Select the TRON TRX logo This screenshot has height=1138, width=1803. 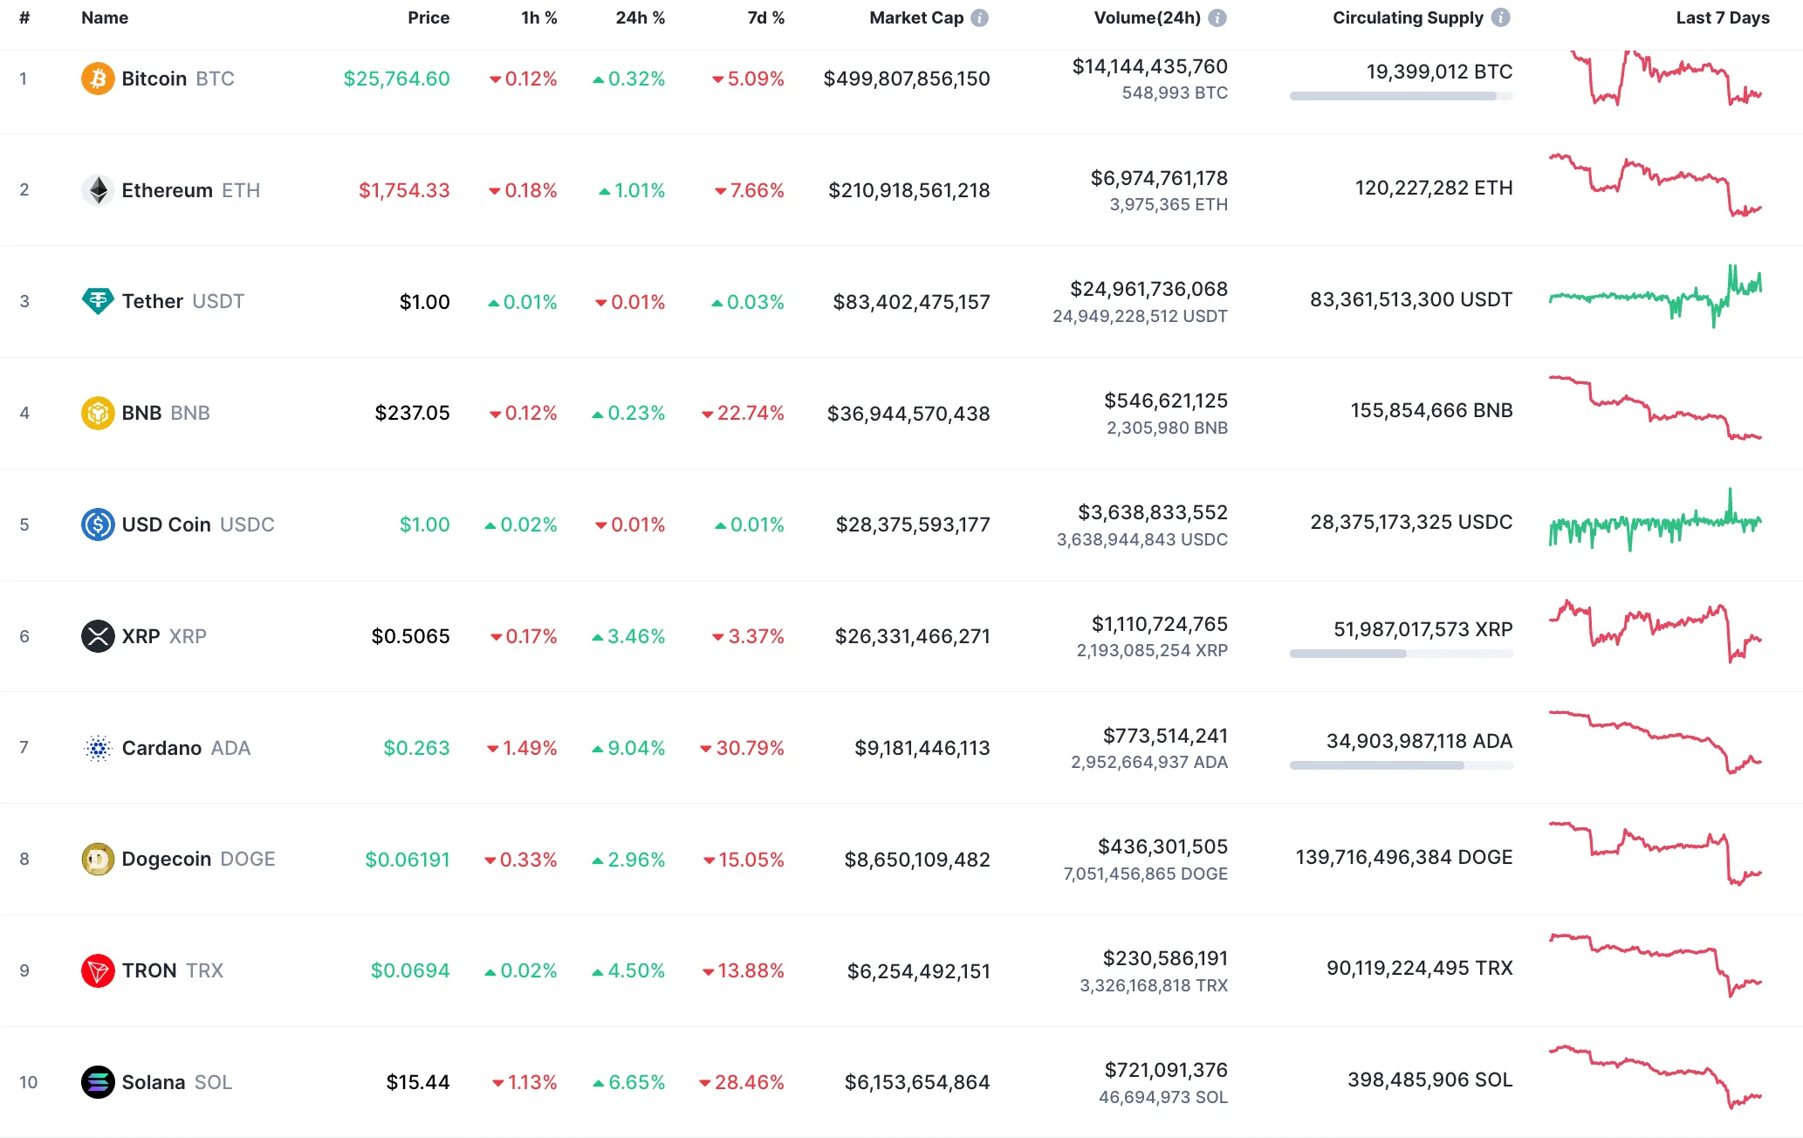pos(98,970)
